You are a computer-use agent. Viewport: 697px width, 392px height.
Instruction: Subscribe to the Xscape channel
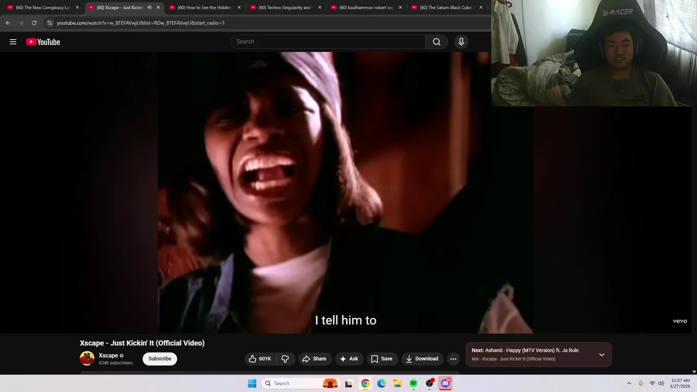point(160,359)
